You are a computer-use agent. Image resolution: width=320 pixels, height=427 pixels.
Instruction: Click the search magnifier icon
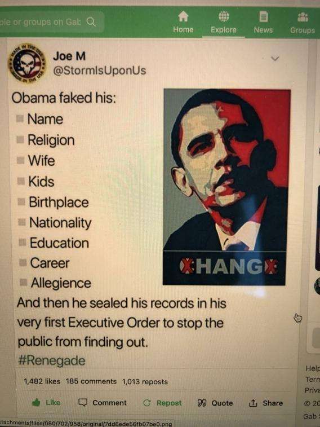click(x=91, y=22)
